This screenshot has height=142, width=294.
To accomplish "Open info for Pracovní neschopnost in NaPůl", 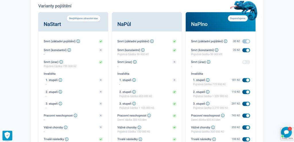I will pyautogui.click(x=149, y=115).
